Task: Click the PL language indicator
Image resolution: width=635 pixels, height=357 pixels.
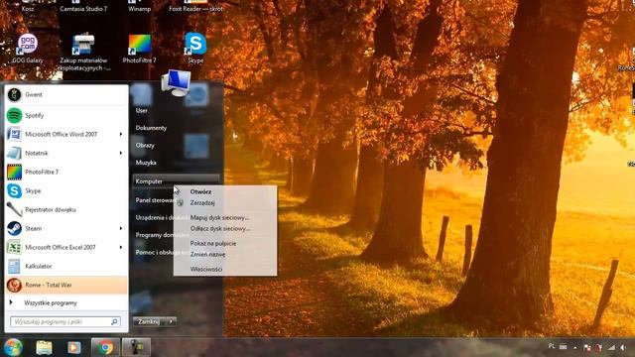Action: [552, 346]
